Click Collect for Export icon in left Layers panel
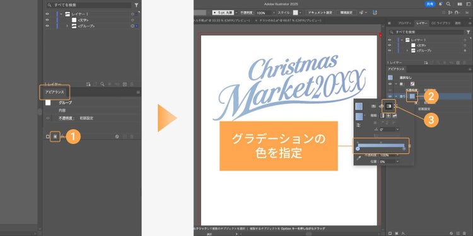 [x=88, y=84]
